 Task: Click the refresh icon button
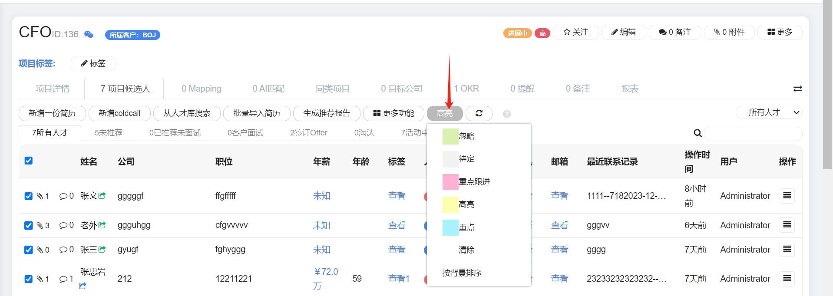click(x=479, y=113)
